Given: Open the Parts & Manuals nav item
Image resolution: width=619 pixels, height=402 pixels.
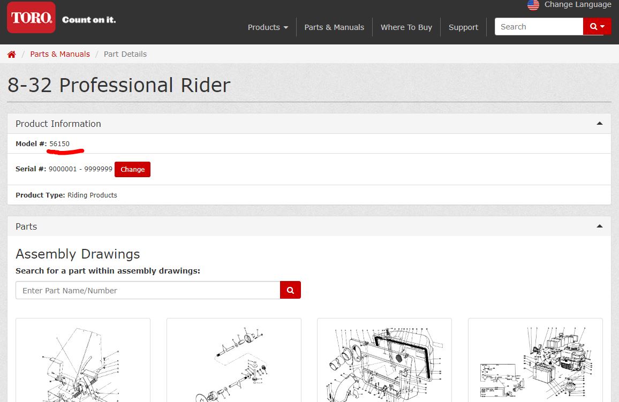Looking at the screenshot, I should tap(334, 27).
